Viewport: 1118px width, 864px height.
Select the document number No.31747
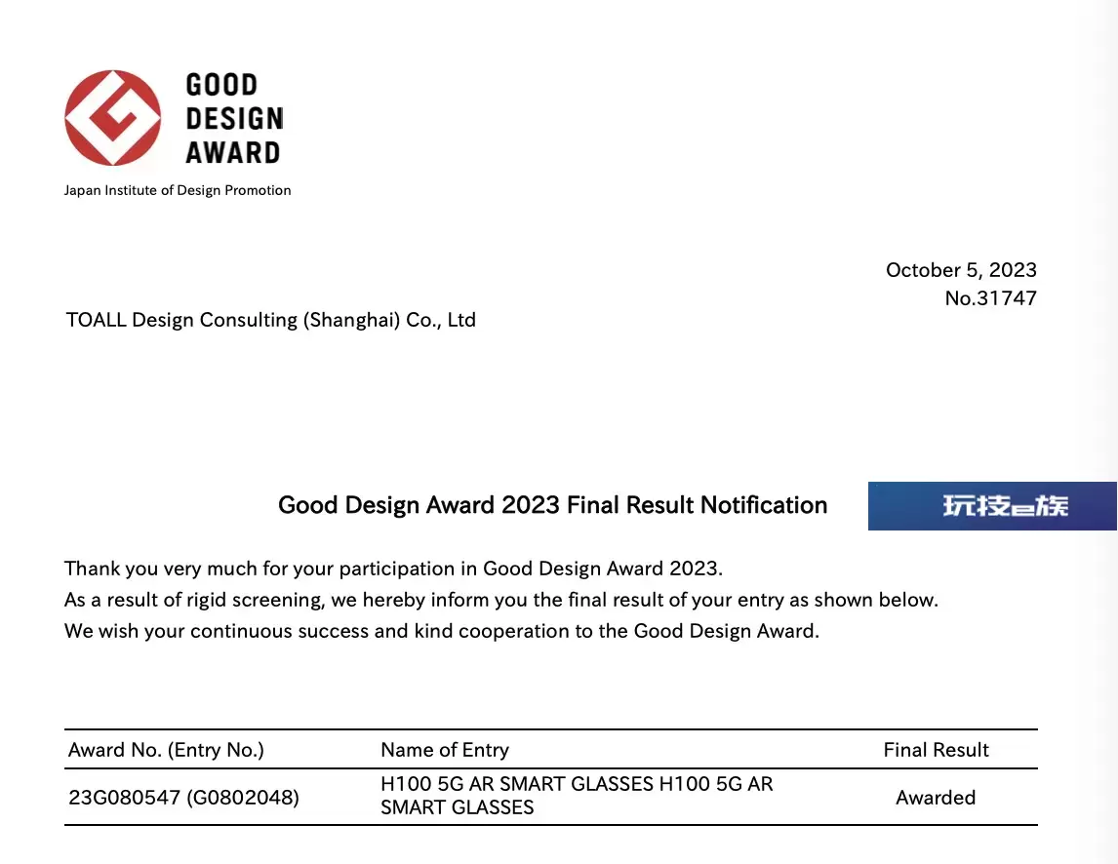pos(989,298)
